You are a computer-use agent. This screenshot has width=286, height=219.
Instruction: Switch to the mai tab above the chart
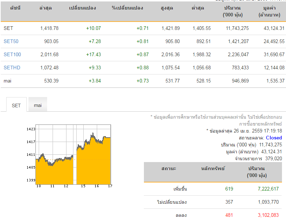tap(38, 105)
